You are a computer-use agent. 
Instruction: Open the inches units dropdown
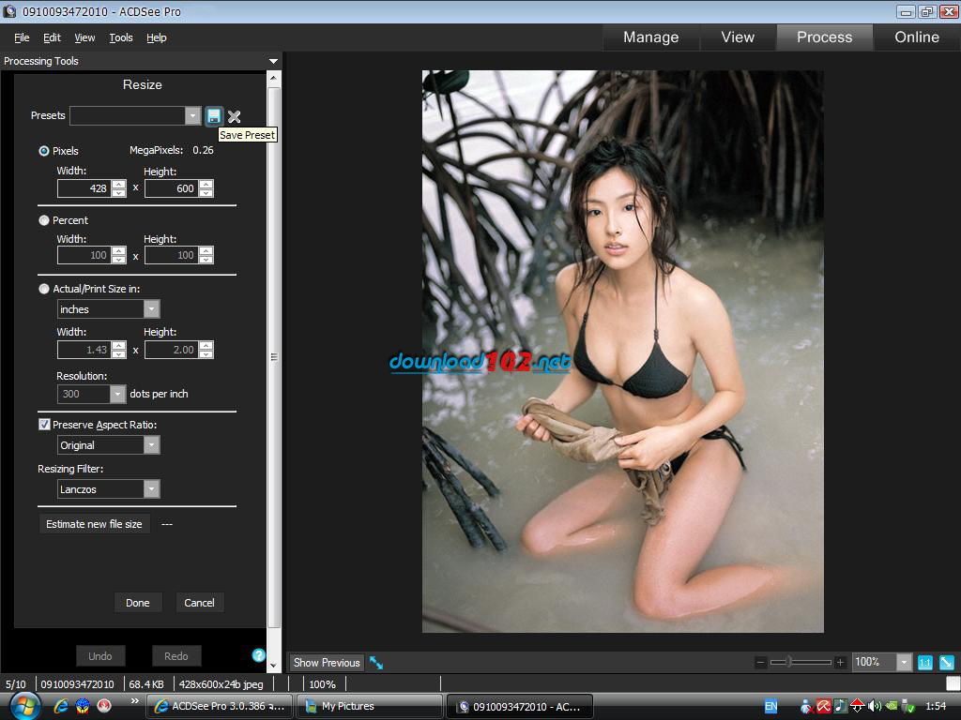click(151, 309)
